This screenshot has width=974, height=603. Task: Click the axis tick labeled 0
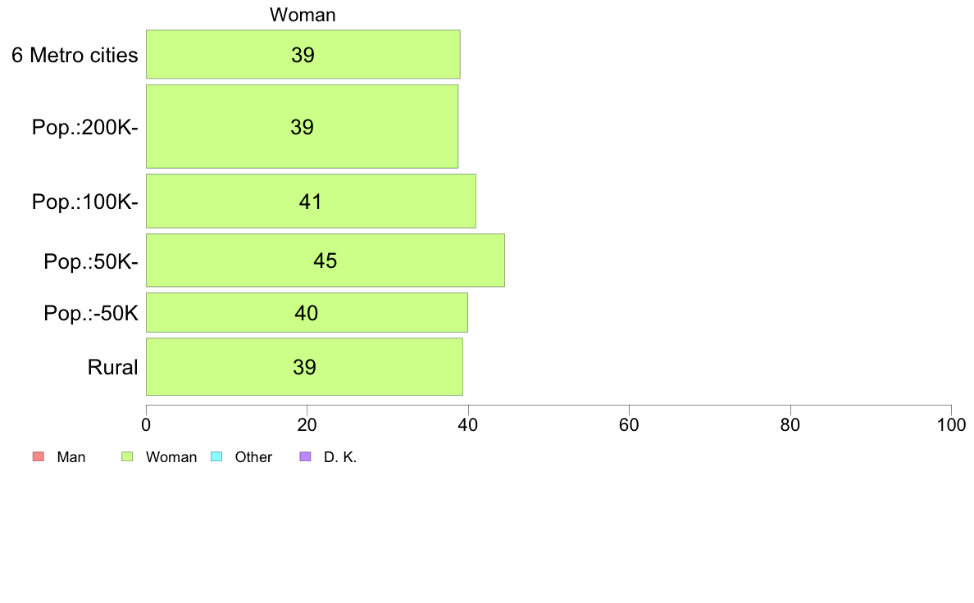(146, 424)
